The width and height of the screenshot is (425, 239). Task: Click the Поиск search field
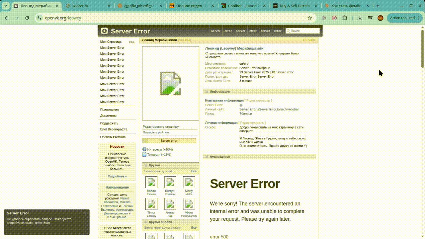302,31
